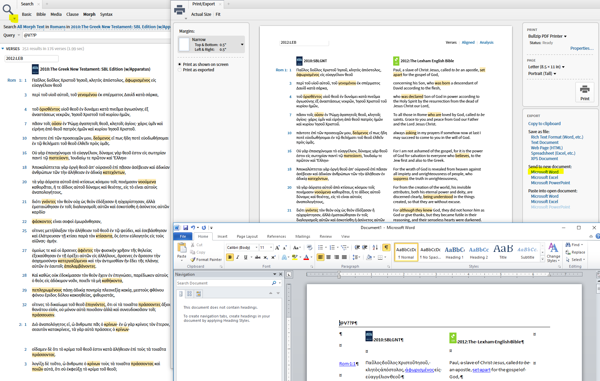The height and width of the screenshot is (381, 600).
Task: Collapse the VERSES results section
Action: click(x=3, y=49)
